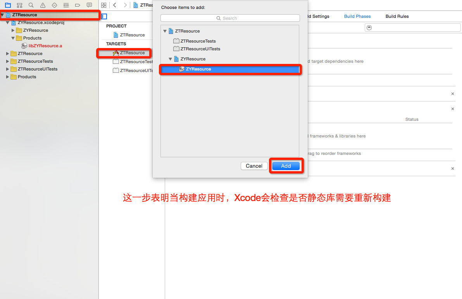Expand the ZYResource folder under the xcodeproj
The height and width of the screenshot is (299, 462).
13,30
